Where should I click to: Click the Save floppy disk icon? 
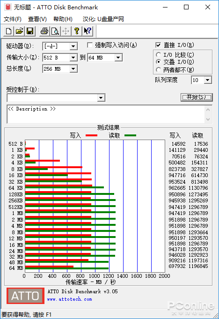pyautogui.click(x=30, y=31)
